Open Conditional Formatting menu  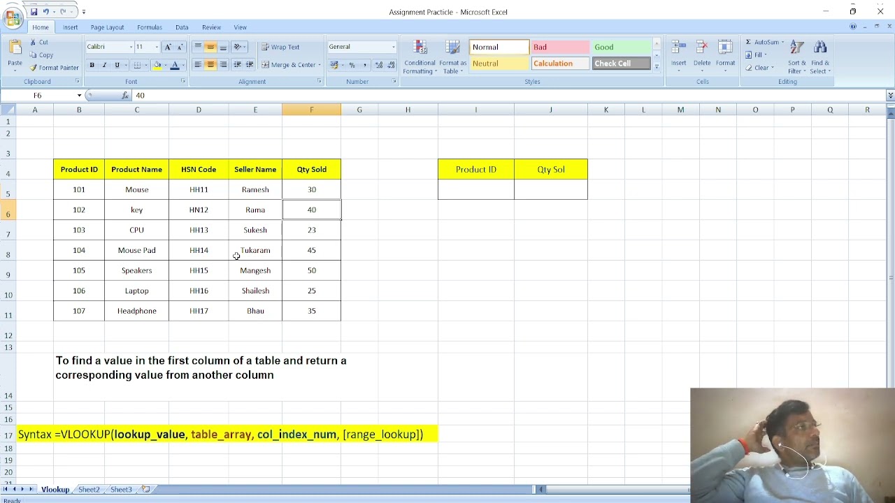[420, 57]
